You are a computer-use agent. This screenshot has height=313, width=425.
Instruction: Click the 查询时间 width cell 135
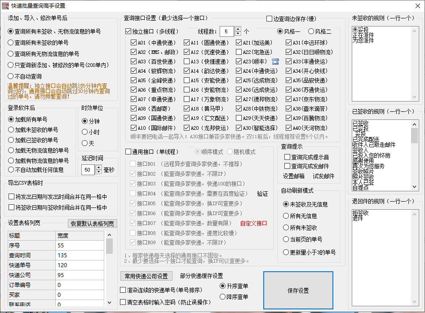pos(80,255)
